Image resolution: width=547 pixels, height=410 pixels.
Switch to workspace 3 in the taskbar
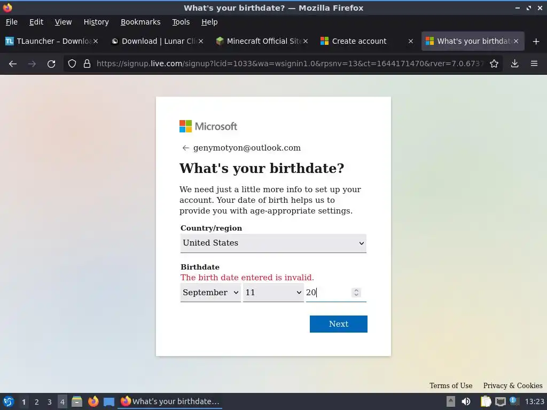point(50,401)
